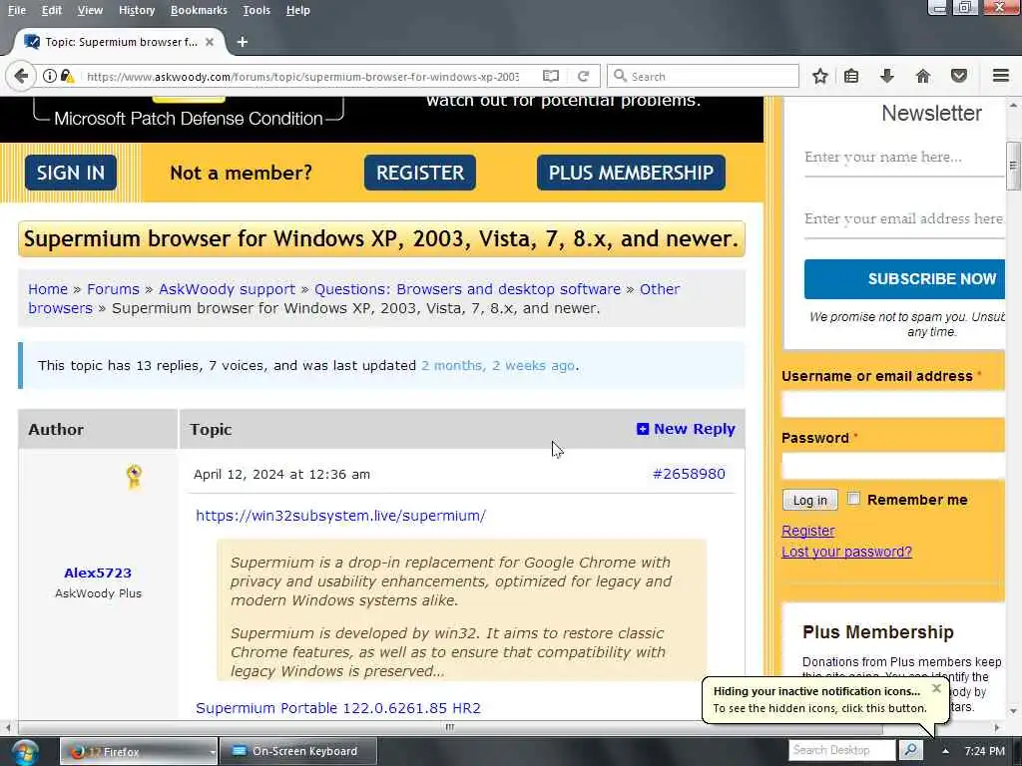
Task: Click horizontal scrollbar left arrow
Action: [x=8, y=727]
